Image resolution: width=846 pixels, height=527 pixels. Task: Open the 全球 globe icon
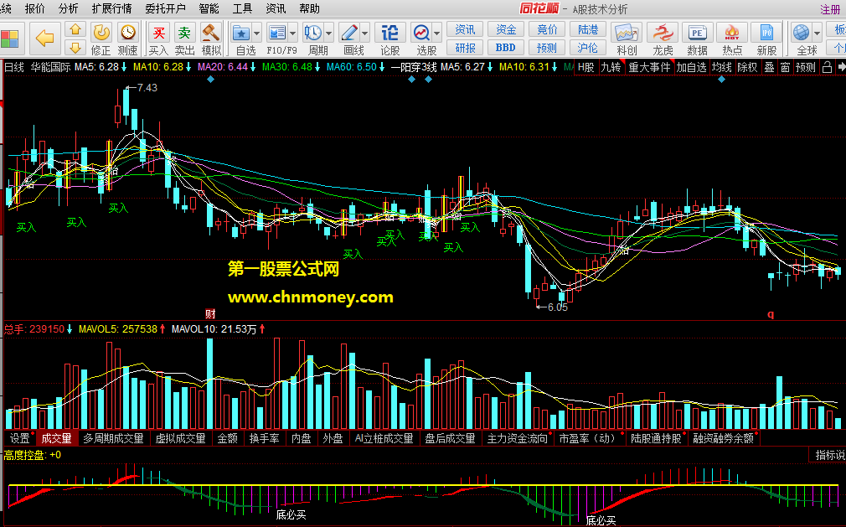click(x=802, y=33)
